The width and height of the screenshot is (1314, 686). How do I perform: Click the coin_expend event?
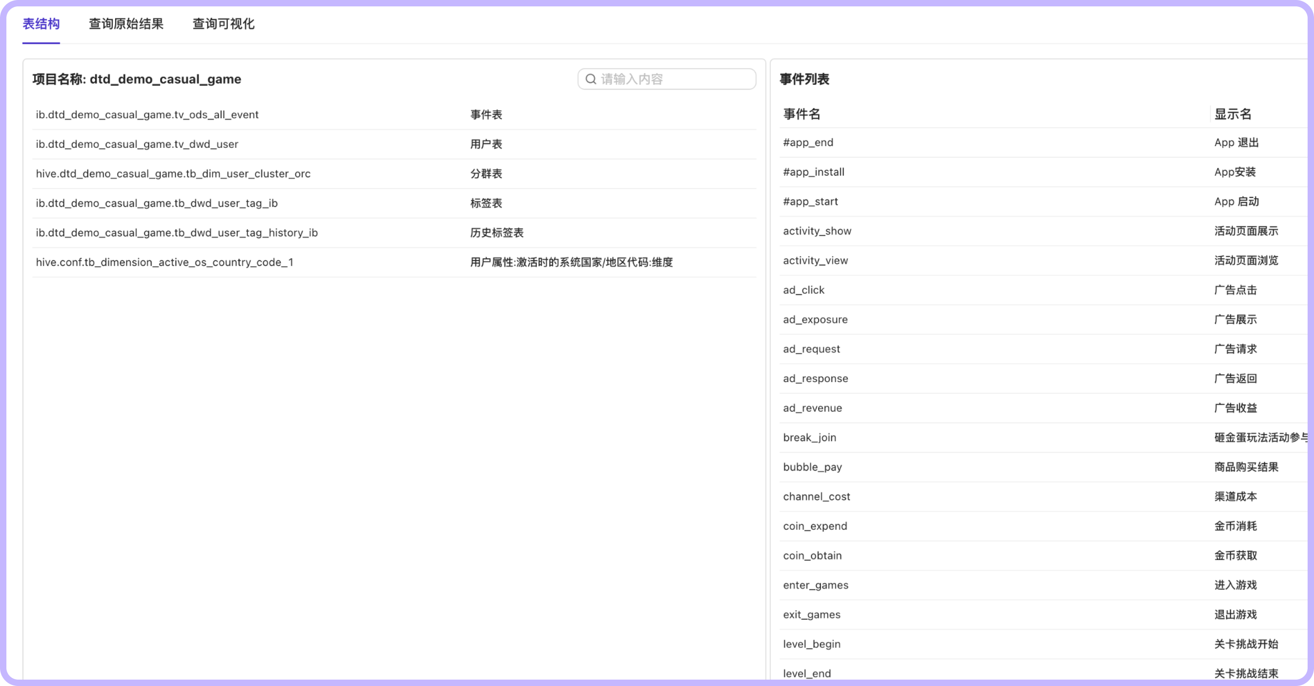(x=815, y=526)
